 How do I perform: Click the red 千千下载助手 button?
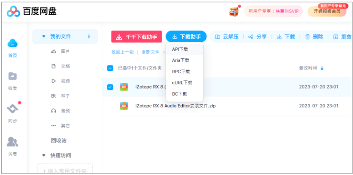pyautogui.click(x=136, y=37)
